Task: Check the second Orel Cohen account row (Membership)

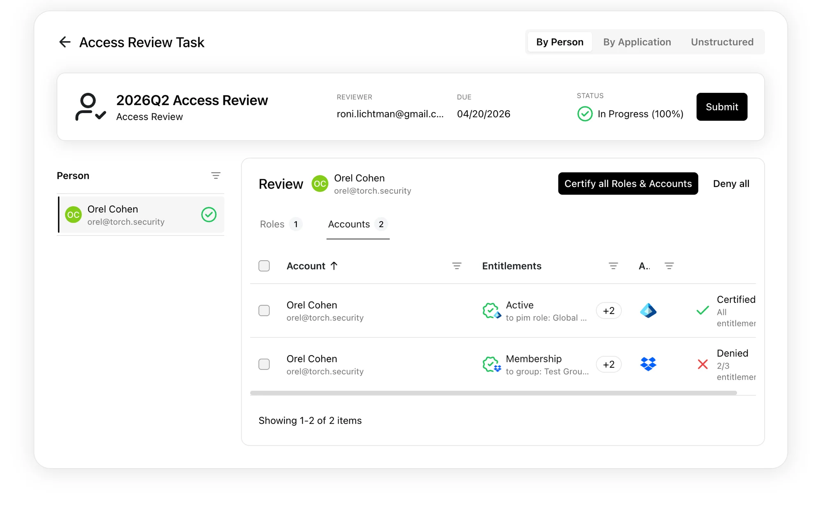Action: (x=264, y=364)
